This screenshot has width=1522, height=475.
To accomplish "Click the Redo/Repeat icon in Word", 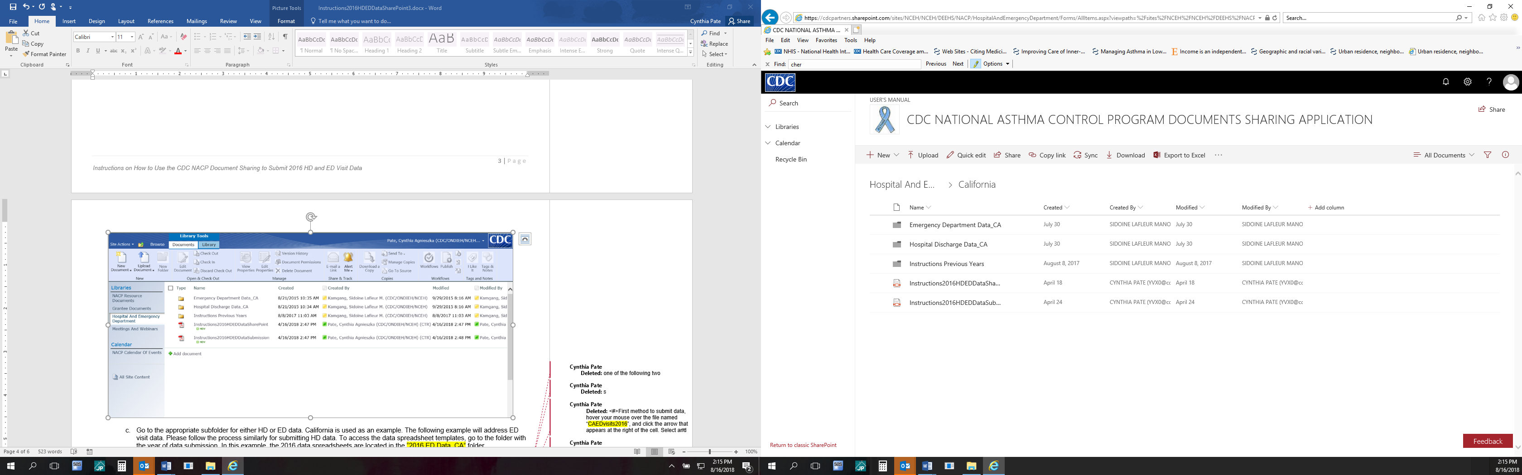I will [42, 7].
